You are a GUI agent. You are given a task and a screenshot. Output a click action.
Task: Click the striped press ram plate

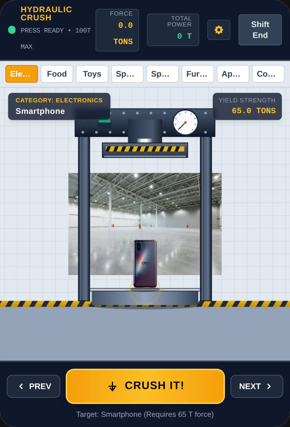145,150
